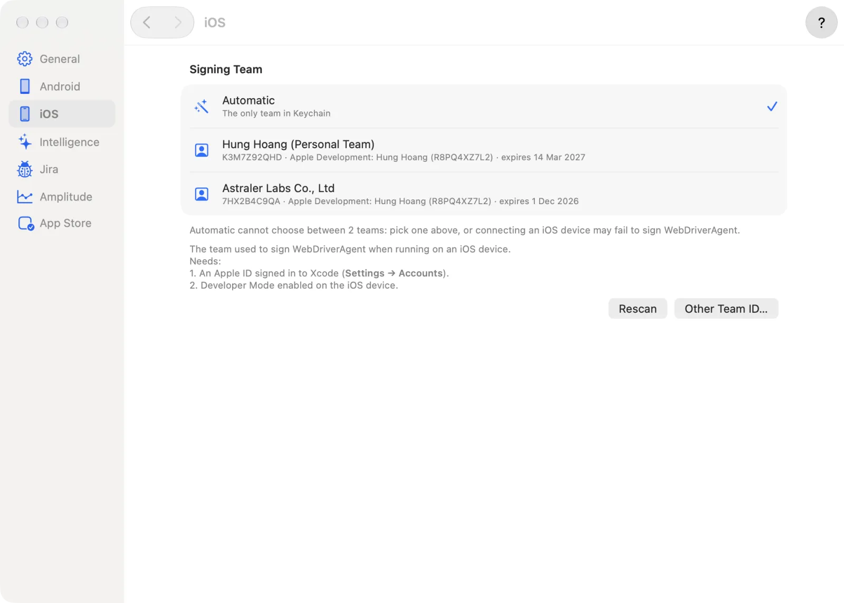Click the 7HX2B4C9QA certificate detail line
Viewport: 844px width, 603px height.
tap(400, 201)
